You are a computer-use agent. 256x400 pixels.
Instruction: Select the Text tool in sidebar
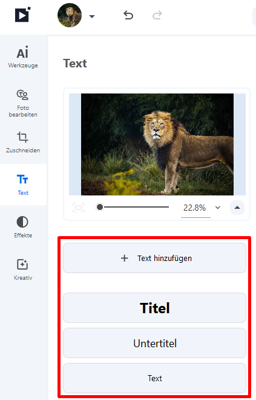click(x=23, y=185)
